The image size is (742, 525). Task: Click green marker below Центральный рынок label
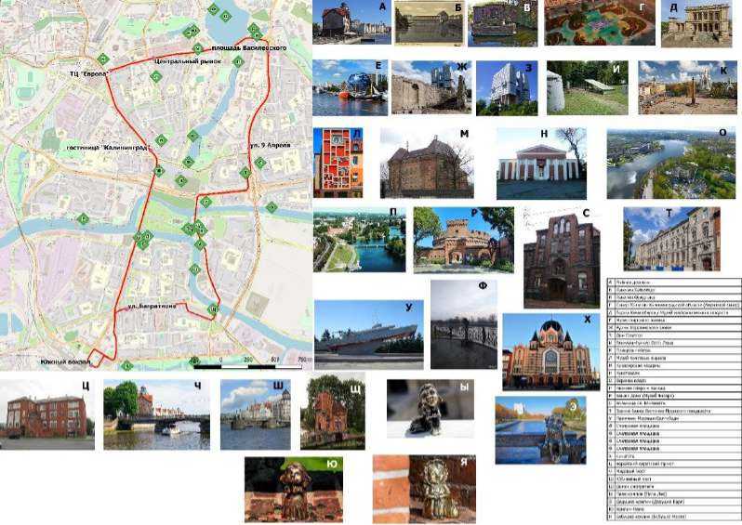click(156, 76)
